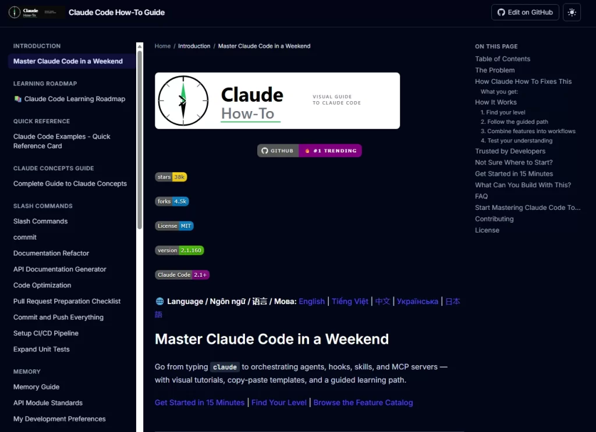
Task: Open Code Optimization sidebar item
Action: click(42, 285)
